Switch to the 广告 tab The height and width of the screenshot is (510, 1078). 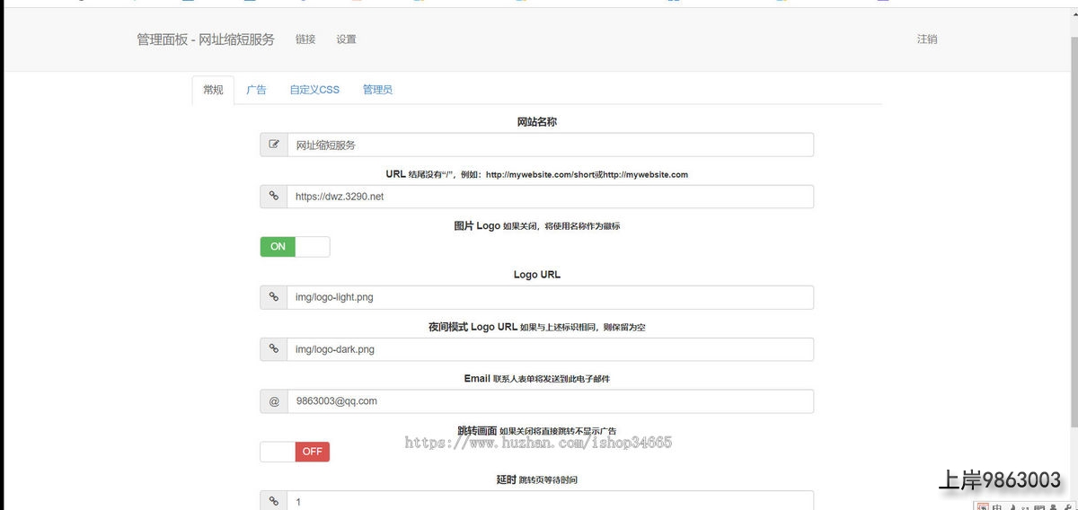256,90
